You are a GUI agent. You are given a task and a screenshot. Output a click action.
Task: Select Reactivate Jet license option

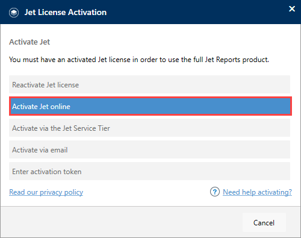[149, 84]
